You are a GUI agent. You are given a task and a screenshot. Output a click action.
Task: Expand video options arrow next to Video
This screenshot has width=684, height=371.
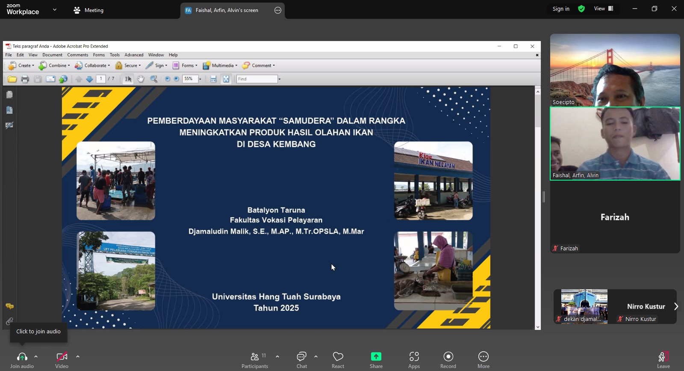coord(78,356)
